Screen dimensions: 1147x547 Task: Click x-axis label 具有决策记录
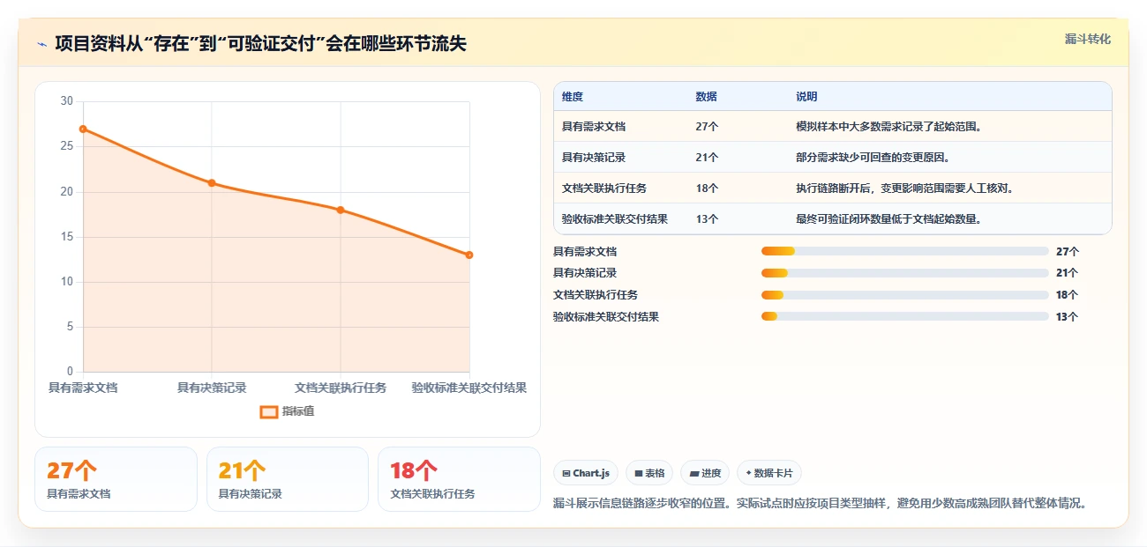pos(212,388)
